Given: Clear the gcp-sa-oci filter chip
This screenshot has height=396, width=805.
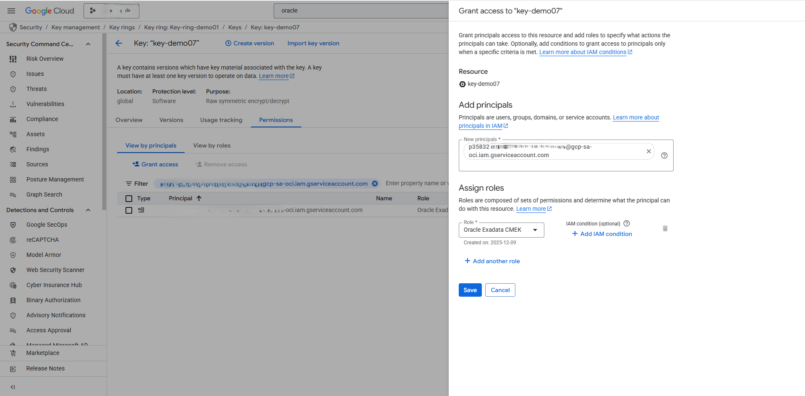Looking at the screenshot, I should [x=375, y=184].
